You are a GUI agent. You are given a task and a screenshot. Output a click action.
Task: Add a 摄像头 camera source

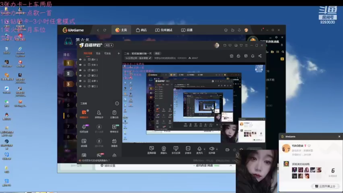pos(164,150)
